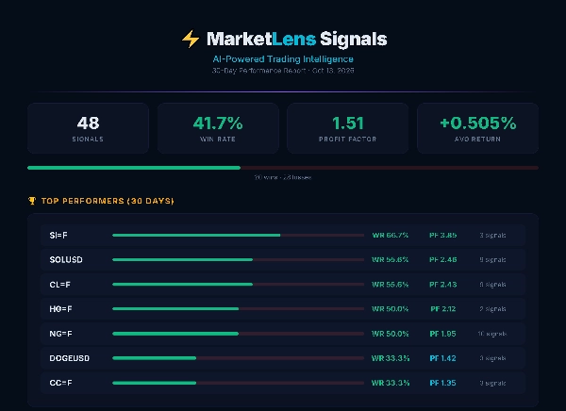Click the AI-Powered Trading Intelligence subtitle
Viewport: 566px width, 411px height.
[x=283, y=58]
